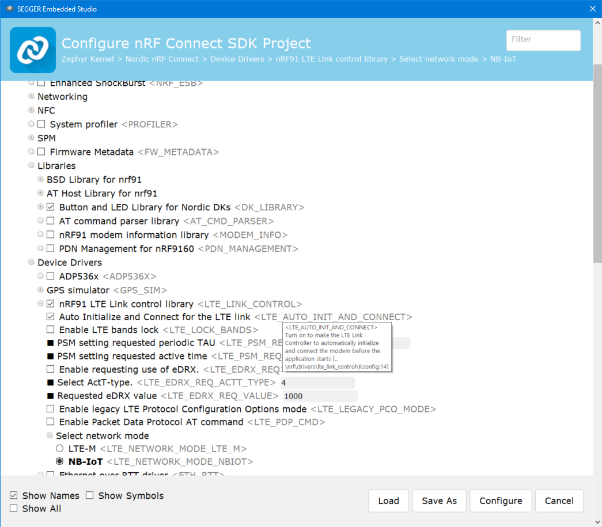This screenshot has height=527, width=602.
Task: Expand the SPM tree node
Action: pyautogui.click(x=31, y=138)
